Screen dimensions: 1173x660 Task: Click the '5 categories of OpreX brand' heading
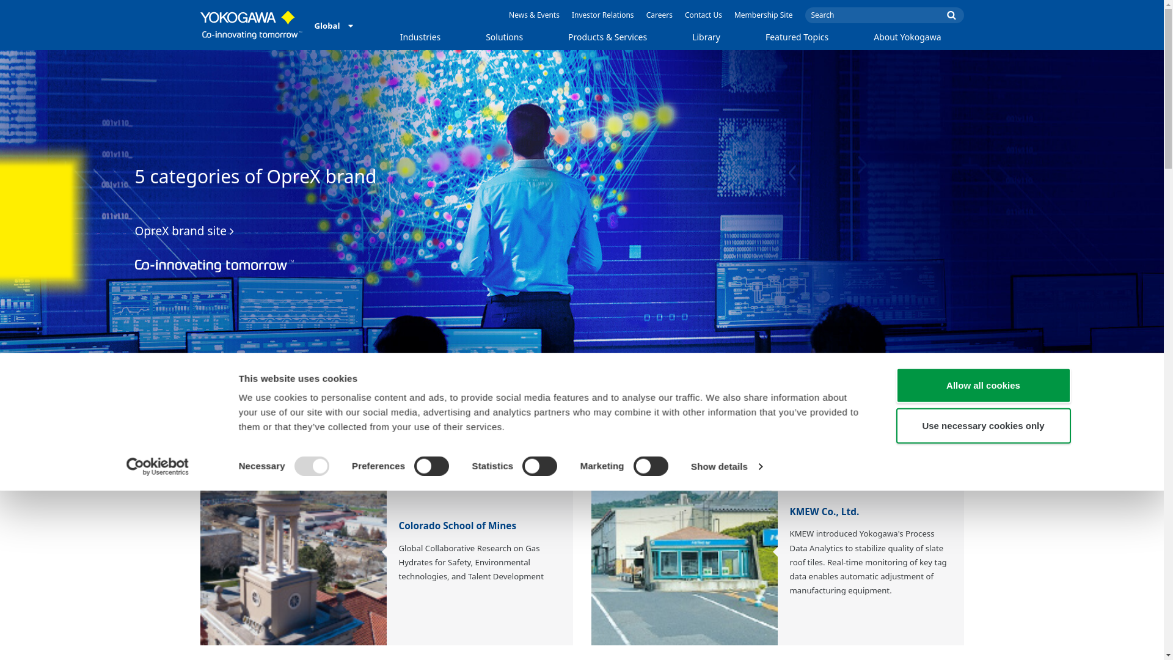(x=255, y=177)
